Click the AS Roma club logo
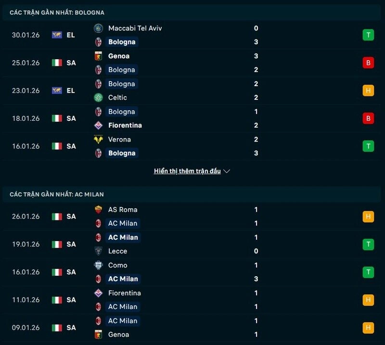This screenshot has height=345, width=385. click(x=99, y=210)
